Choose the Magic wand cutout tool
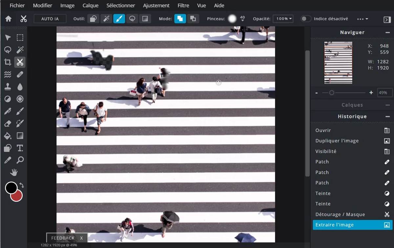 click(x=106, y=19)
